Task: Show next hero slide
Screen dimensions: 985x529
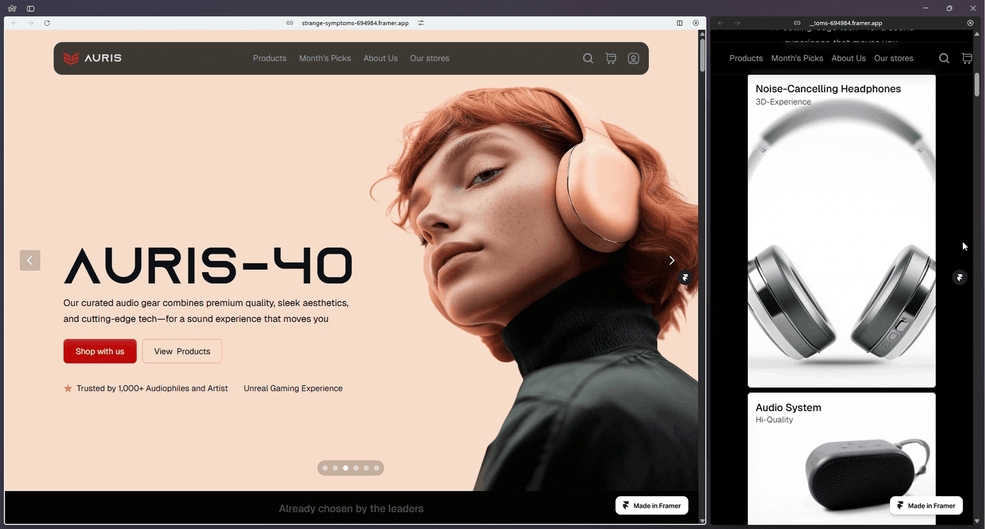Action: (x=671, y=260)
